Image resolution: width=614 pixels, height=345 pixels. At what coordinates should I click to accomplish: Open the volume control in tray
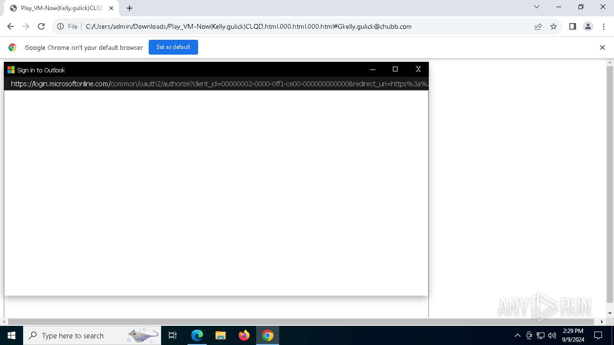pyautogui.click(x=552, y=335)
